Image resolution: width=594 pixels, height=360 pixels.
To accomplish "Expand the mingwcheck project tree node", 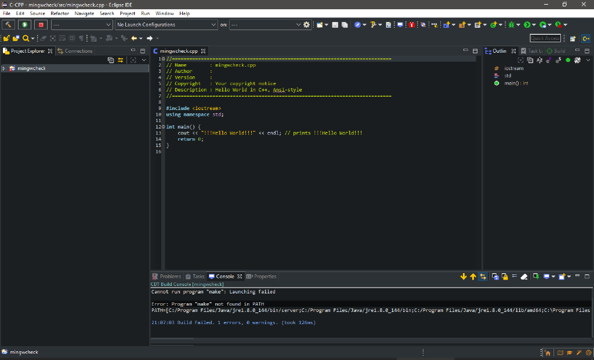I will click(x=4, y=68).
